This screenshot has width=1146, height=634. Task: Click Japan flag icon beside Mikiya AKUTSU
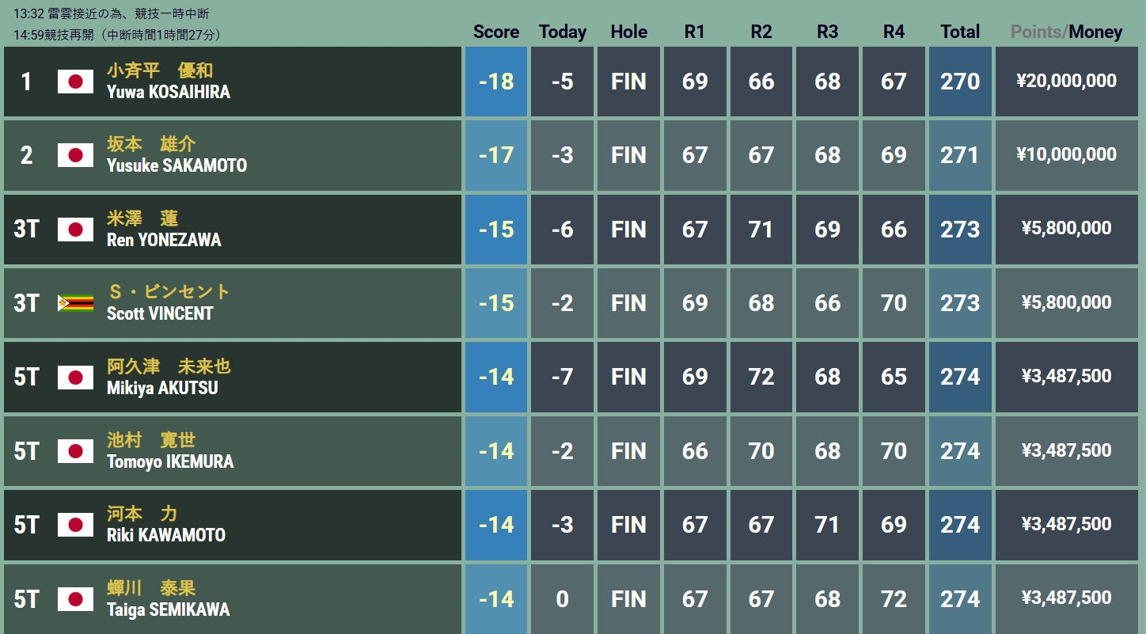click(x=75, y=378)
